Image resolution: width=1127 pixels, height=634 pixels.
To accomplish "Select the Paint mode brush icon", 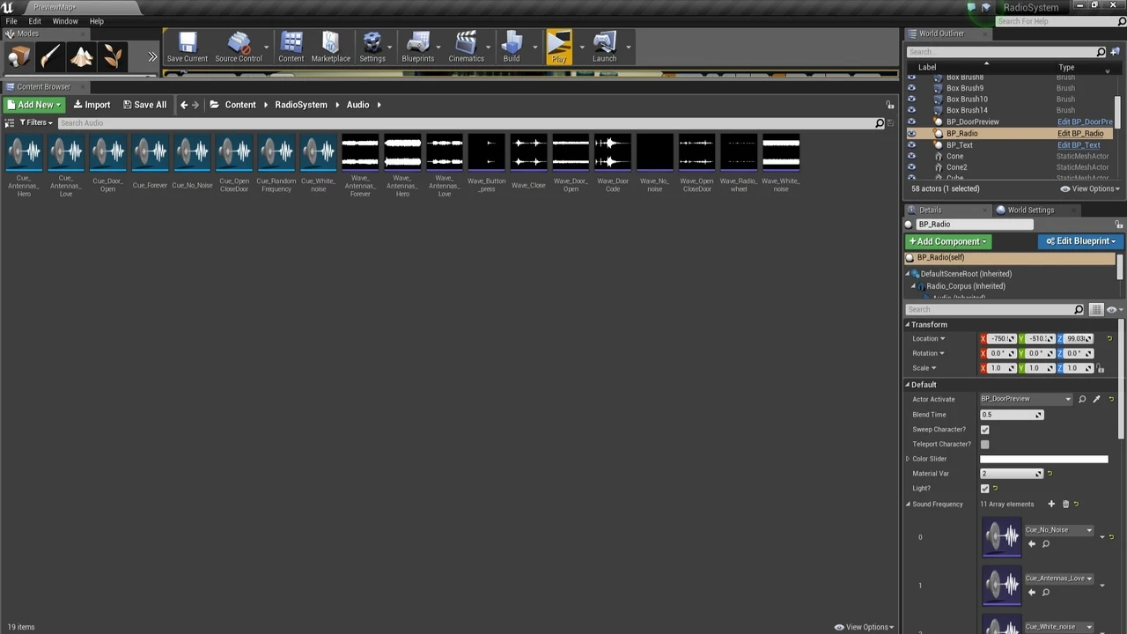I will 50,57.
